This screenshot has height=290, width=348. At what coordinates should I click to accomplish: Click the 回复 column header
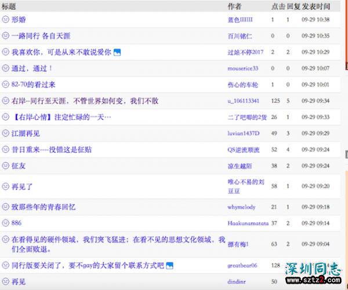pos(293,6)
